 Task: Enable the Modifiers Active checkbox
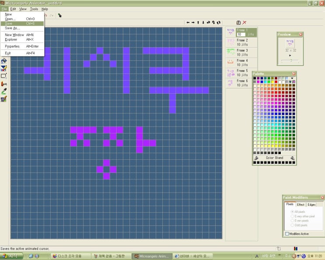point(287,234)
